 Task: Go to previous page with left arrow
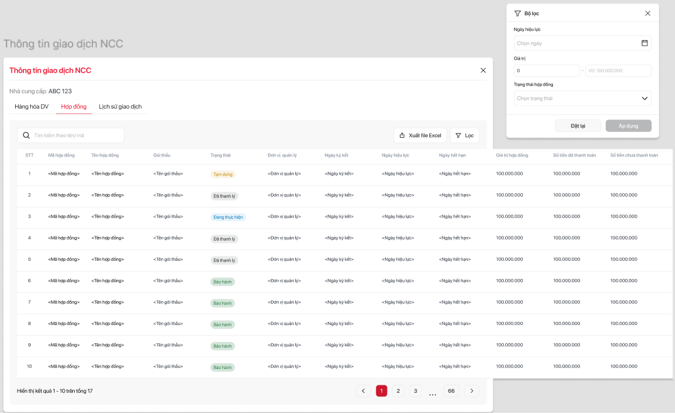point(363,391)
